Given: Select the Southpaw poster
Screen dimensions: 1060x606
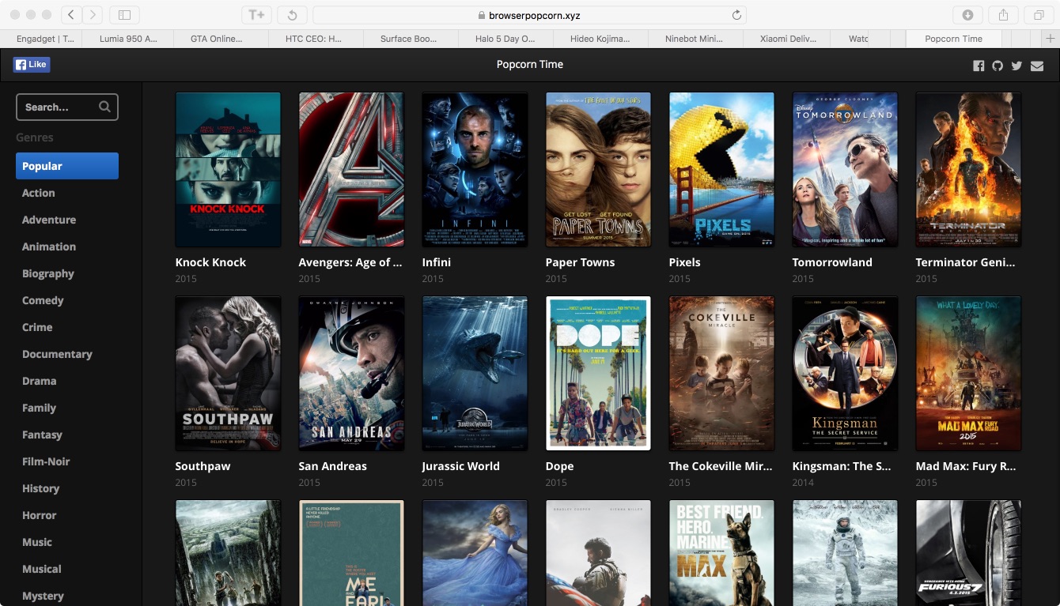Looking at the screenshot, I should (228, 374).
